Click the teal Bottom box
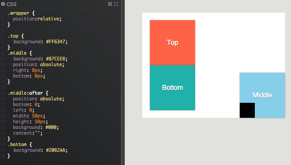The height and width of the screenshot is (165, 291). [x=172, y=88]
